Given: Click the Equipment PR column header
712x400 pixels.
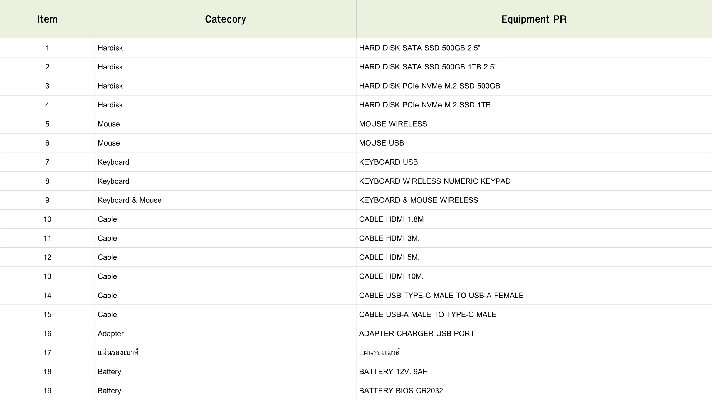Looking at the screenshot, I should click(534, 19).
